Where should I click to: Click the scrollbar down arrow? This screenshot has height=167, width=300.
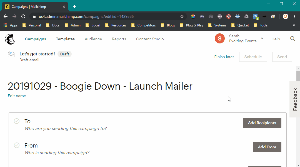tap(298, 165)
